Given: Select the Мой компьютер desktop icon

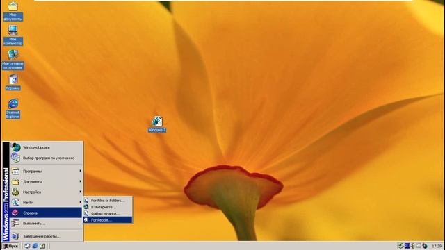Looking at the screenshot, I should tap(13, 35).
